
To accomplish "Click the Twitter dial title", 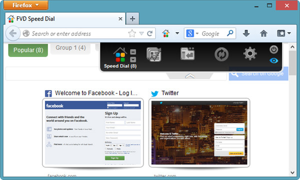I will (x=170, y=93).
